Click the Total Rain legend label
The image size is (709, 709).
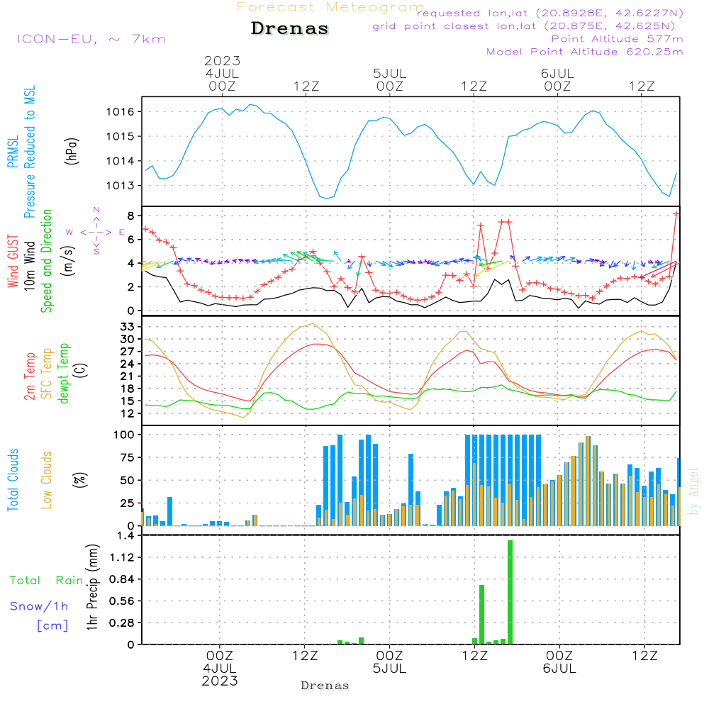coord(46,581)
